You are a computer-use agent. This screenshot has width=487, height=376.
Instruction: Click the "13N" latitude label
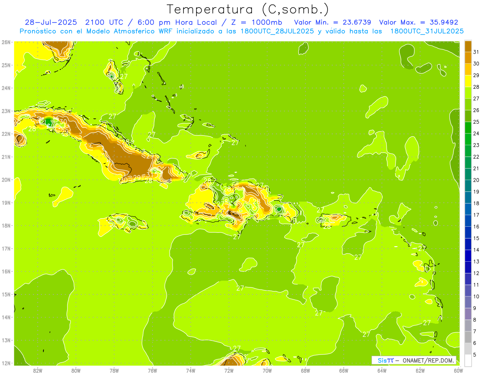(x=6, y=340)
